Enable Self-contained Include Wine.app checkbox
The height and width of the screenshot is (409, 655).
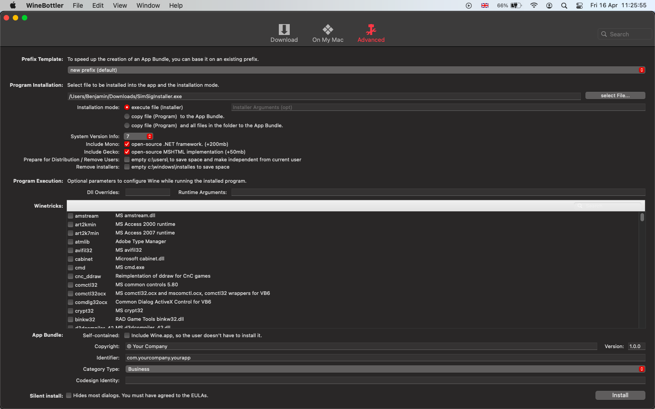[127, 335]
